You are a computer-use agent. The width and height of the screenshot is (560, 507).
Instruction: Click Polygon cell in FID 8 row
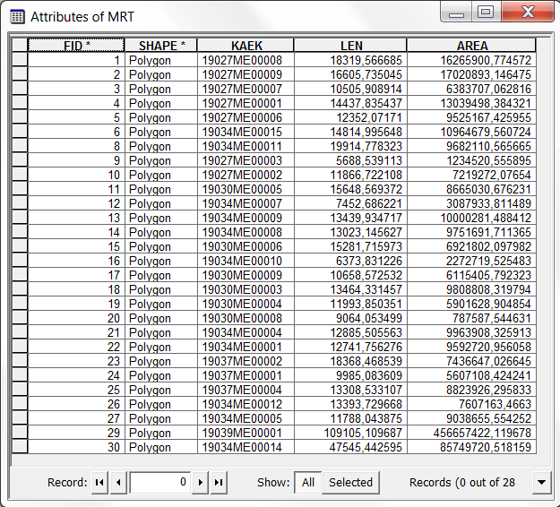click(161, 146)
